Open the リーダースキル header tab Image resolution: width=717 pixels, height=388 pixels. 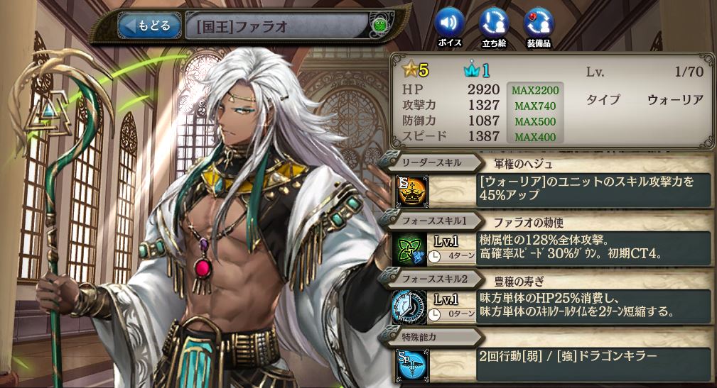click(432, 162)
